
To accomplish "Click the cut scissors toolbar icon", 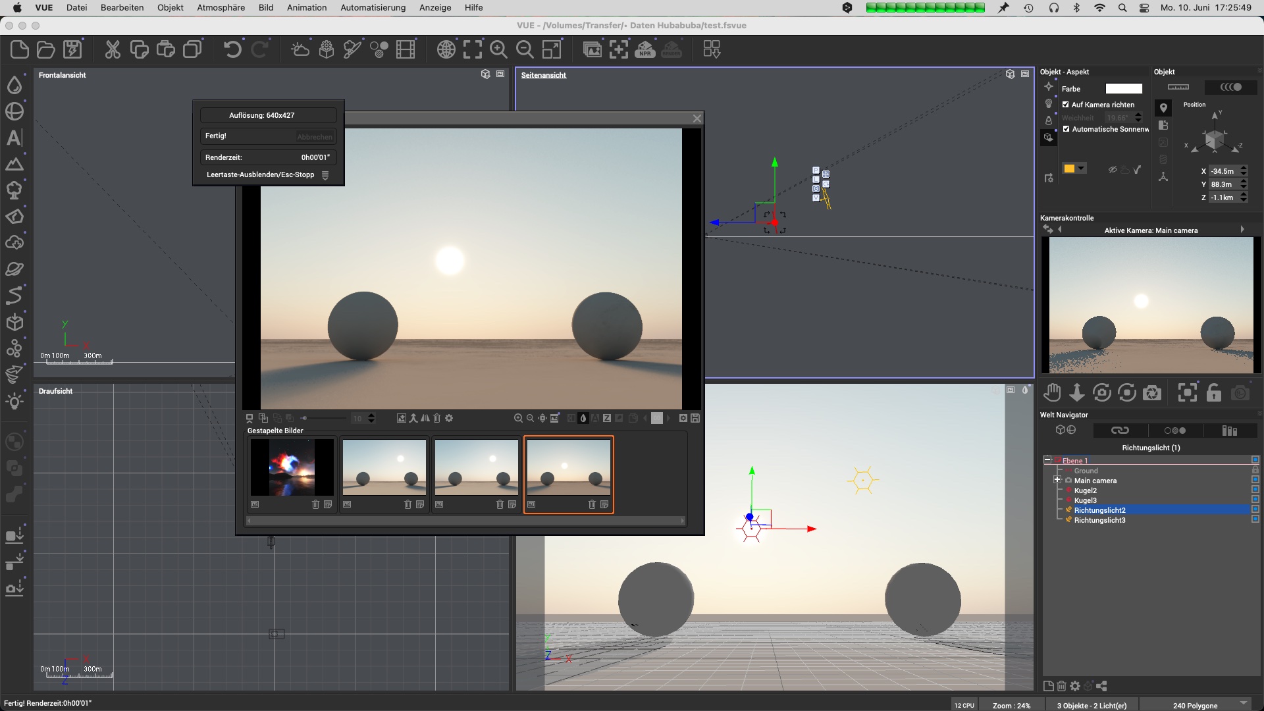I will tap(113, 49).
